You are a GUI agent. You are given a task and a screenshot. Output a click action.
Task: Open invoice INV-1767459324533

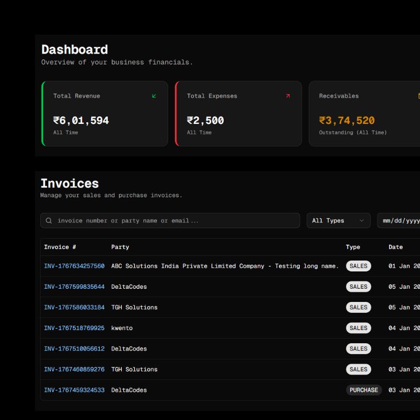[x=74, y=390]
